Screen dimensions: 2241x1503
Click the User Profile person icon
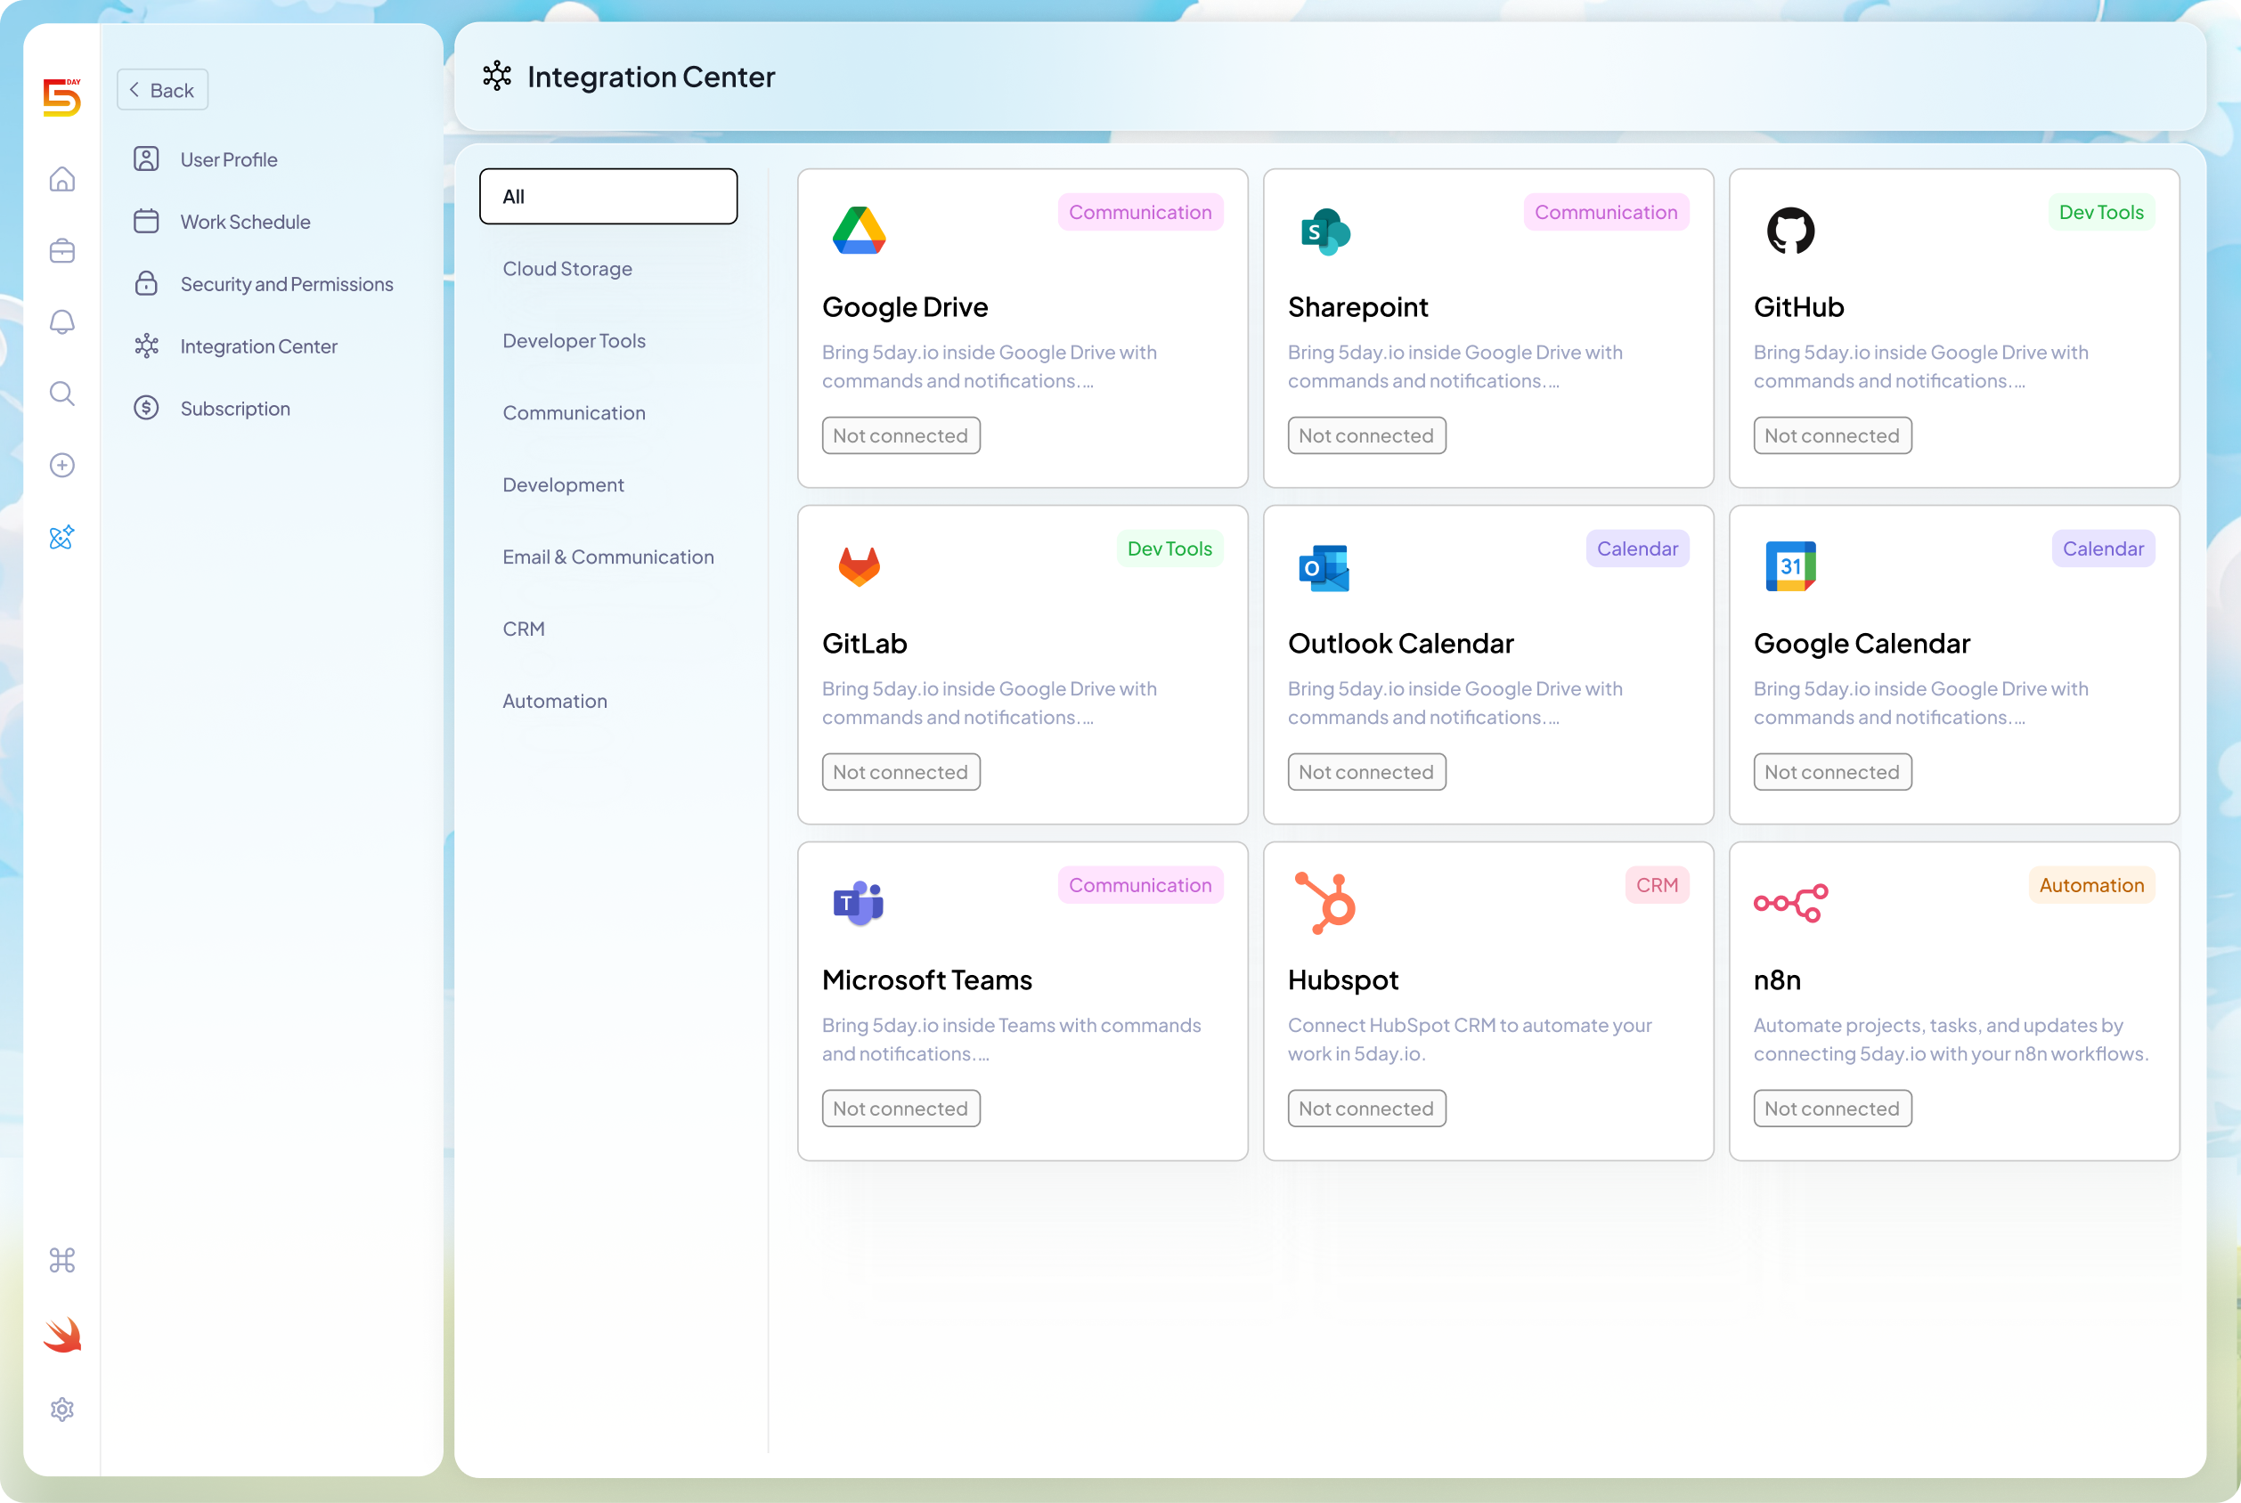click(x=146, y=159)
